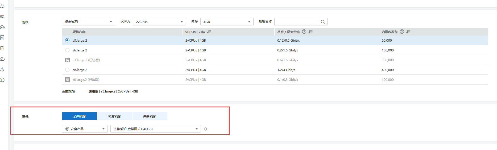Select the s3.large.2 radio button
This screenshot has height=150, width=497.
[67, 41]
